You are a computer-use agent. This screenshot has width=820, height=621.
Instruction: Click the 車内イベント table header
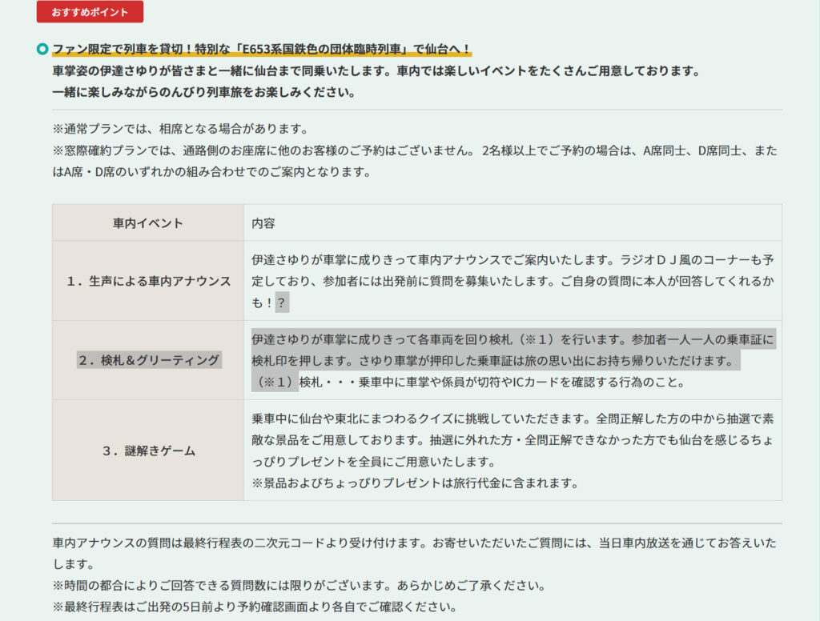point(148,223)
